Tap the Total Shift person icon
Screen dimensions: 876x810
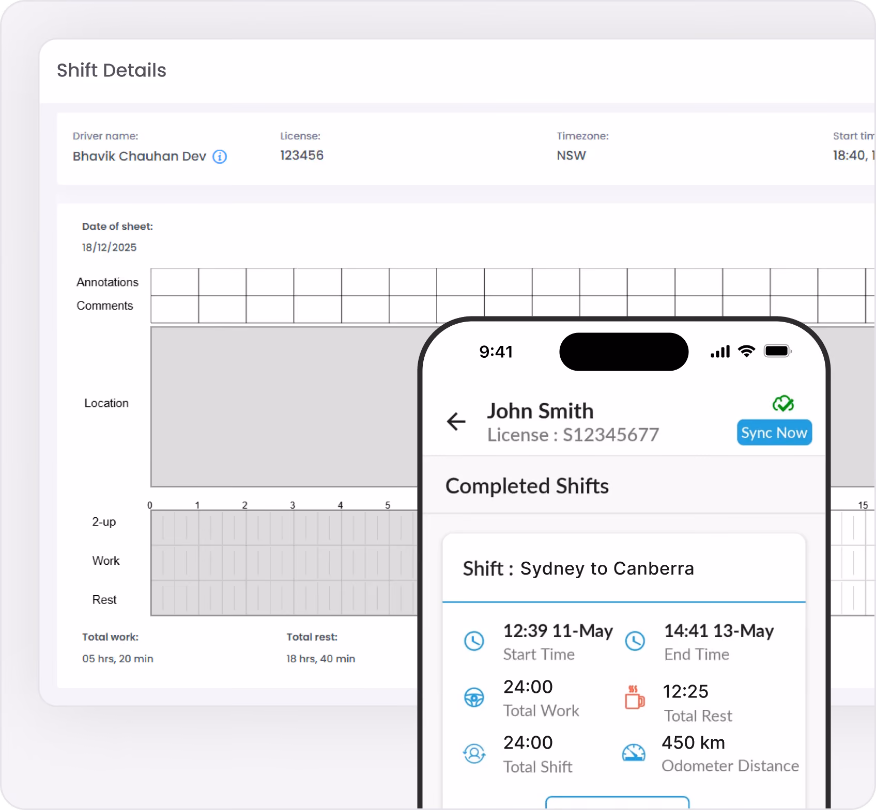474,753
